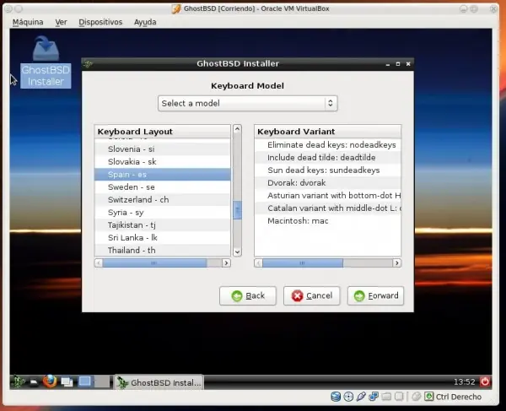Click VirtualBox hard disk status icon
This screenshot has height=411, width=506.
coord(336,397)
